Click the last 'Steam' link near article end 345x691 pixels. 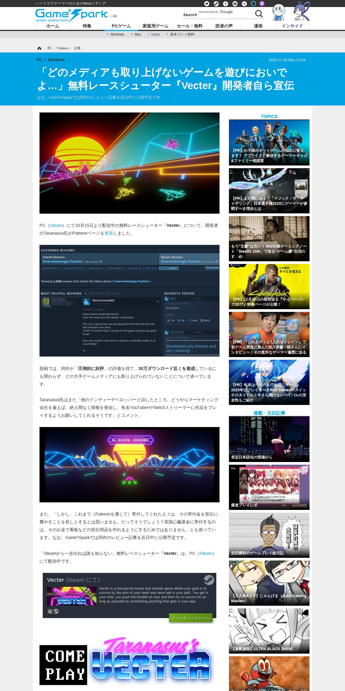(206, 553)
